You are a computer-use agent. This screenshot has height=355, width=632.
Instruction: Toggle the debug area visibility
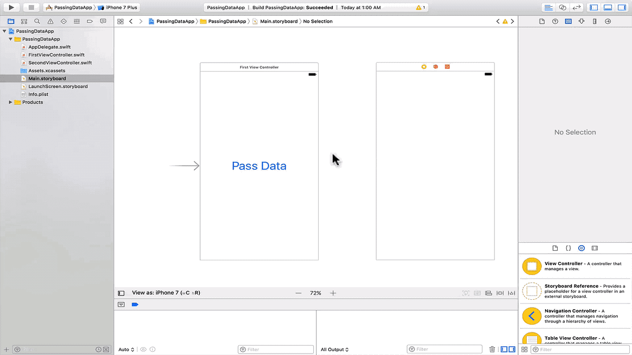608,7
